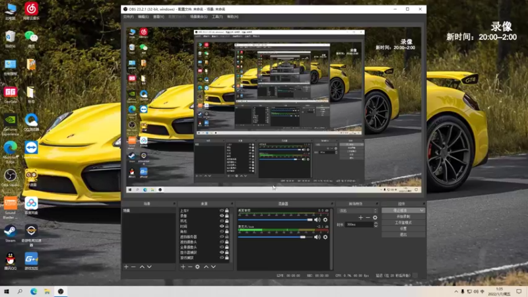Toggle visibility of the top source
Viewport: 528px width, 297px height.
(x=222, y=211)
